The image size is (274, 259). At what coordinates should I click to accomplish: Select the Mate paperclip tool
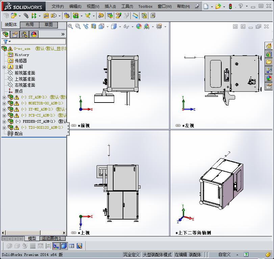point(26,16)
